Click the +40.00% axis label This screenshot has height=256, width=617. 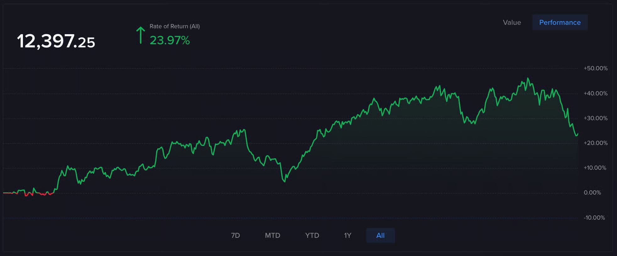596,93
